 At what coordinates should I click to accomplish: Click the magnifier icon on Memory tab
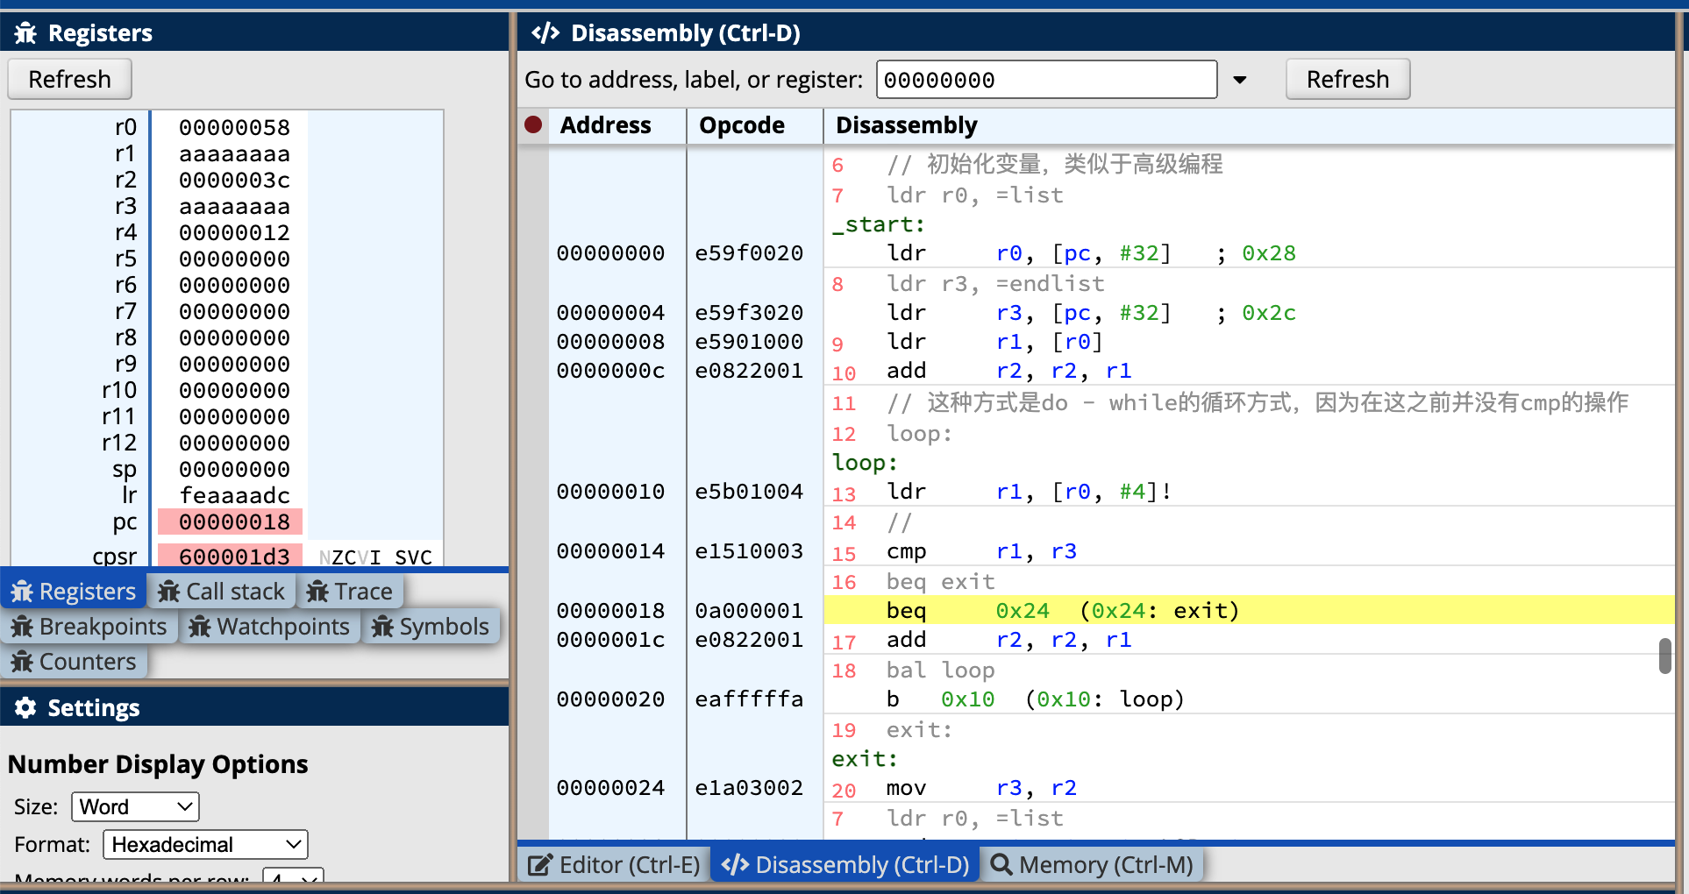[x=1001, y=865]
